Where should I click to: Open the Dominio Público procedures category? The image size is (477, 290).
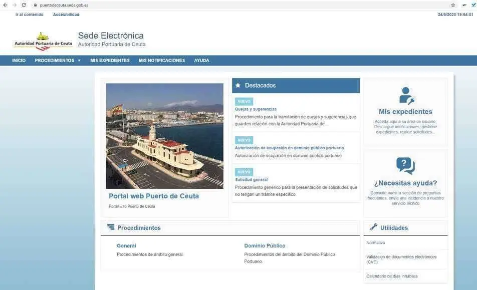[265, 245]
